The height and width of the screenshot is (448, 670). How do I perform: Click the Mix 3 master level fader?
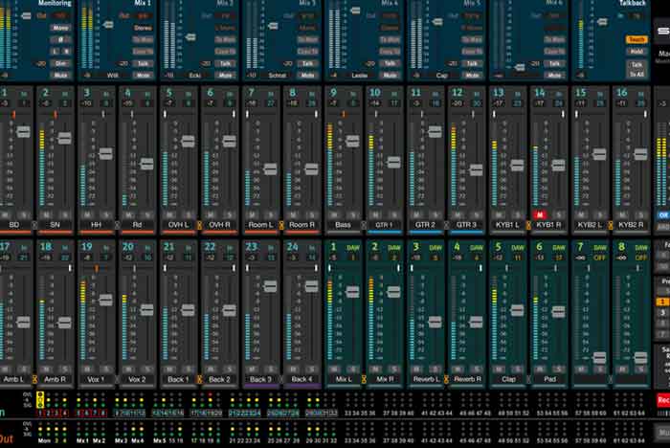pos(273,26)
